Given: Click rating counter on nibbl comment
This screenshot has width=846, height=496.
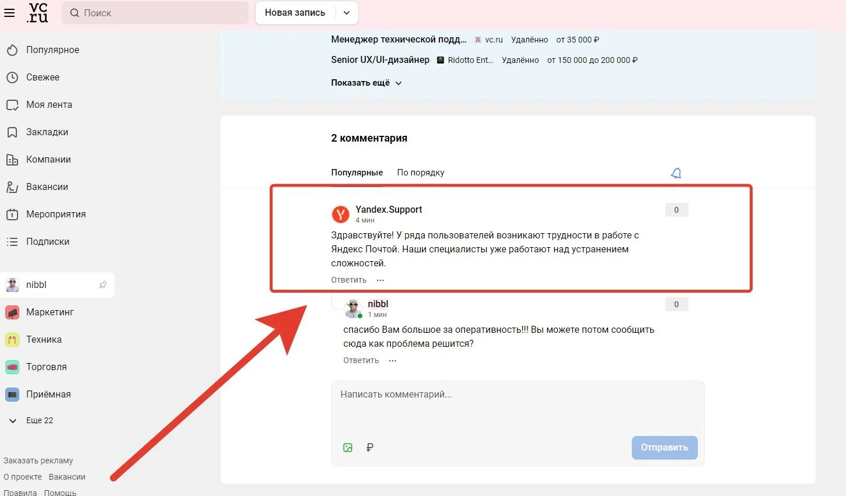Looking at the screenshot, I should 677,304.
